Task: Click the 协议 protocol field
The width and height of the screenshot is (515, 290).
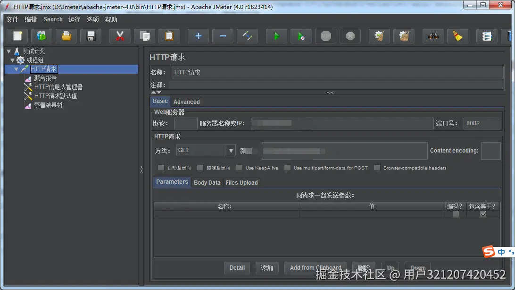Action: pyautogui.click(x=185, y=123)
